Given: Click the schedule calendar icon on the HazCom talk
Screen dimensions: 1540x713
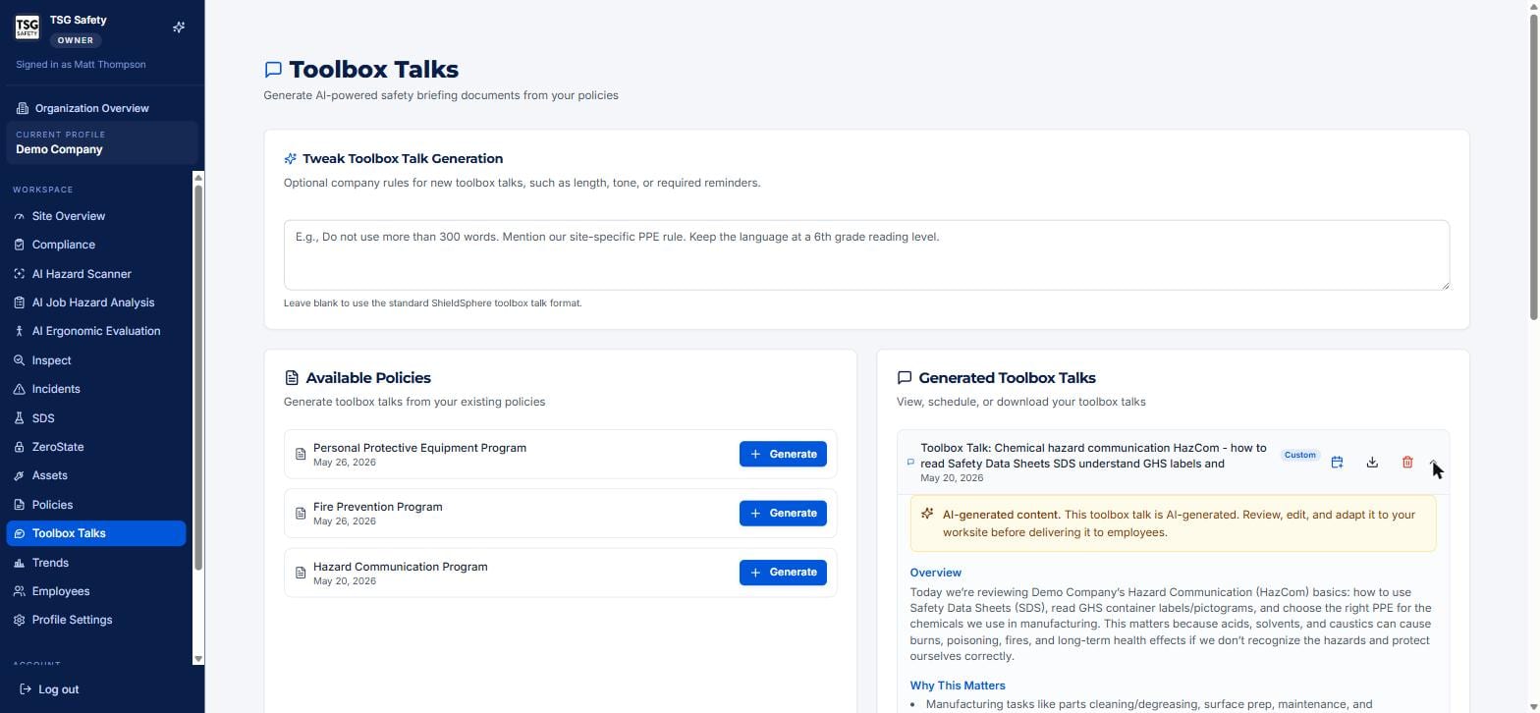Looking at the screenshot, I should [x=1337, y=463].
